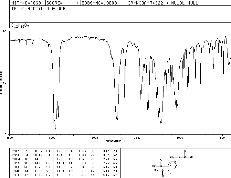231x178 pixels.
Task: Select peak 1319 in the table
Action: (38, 175)
